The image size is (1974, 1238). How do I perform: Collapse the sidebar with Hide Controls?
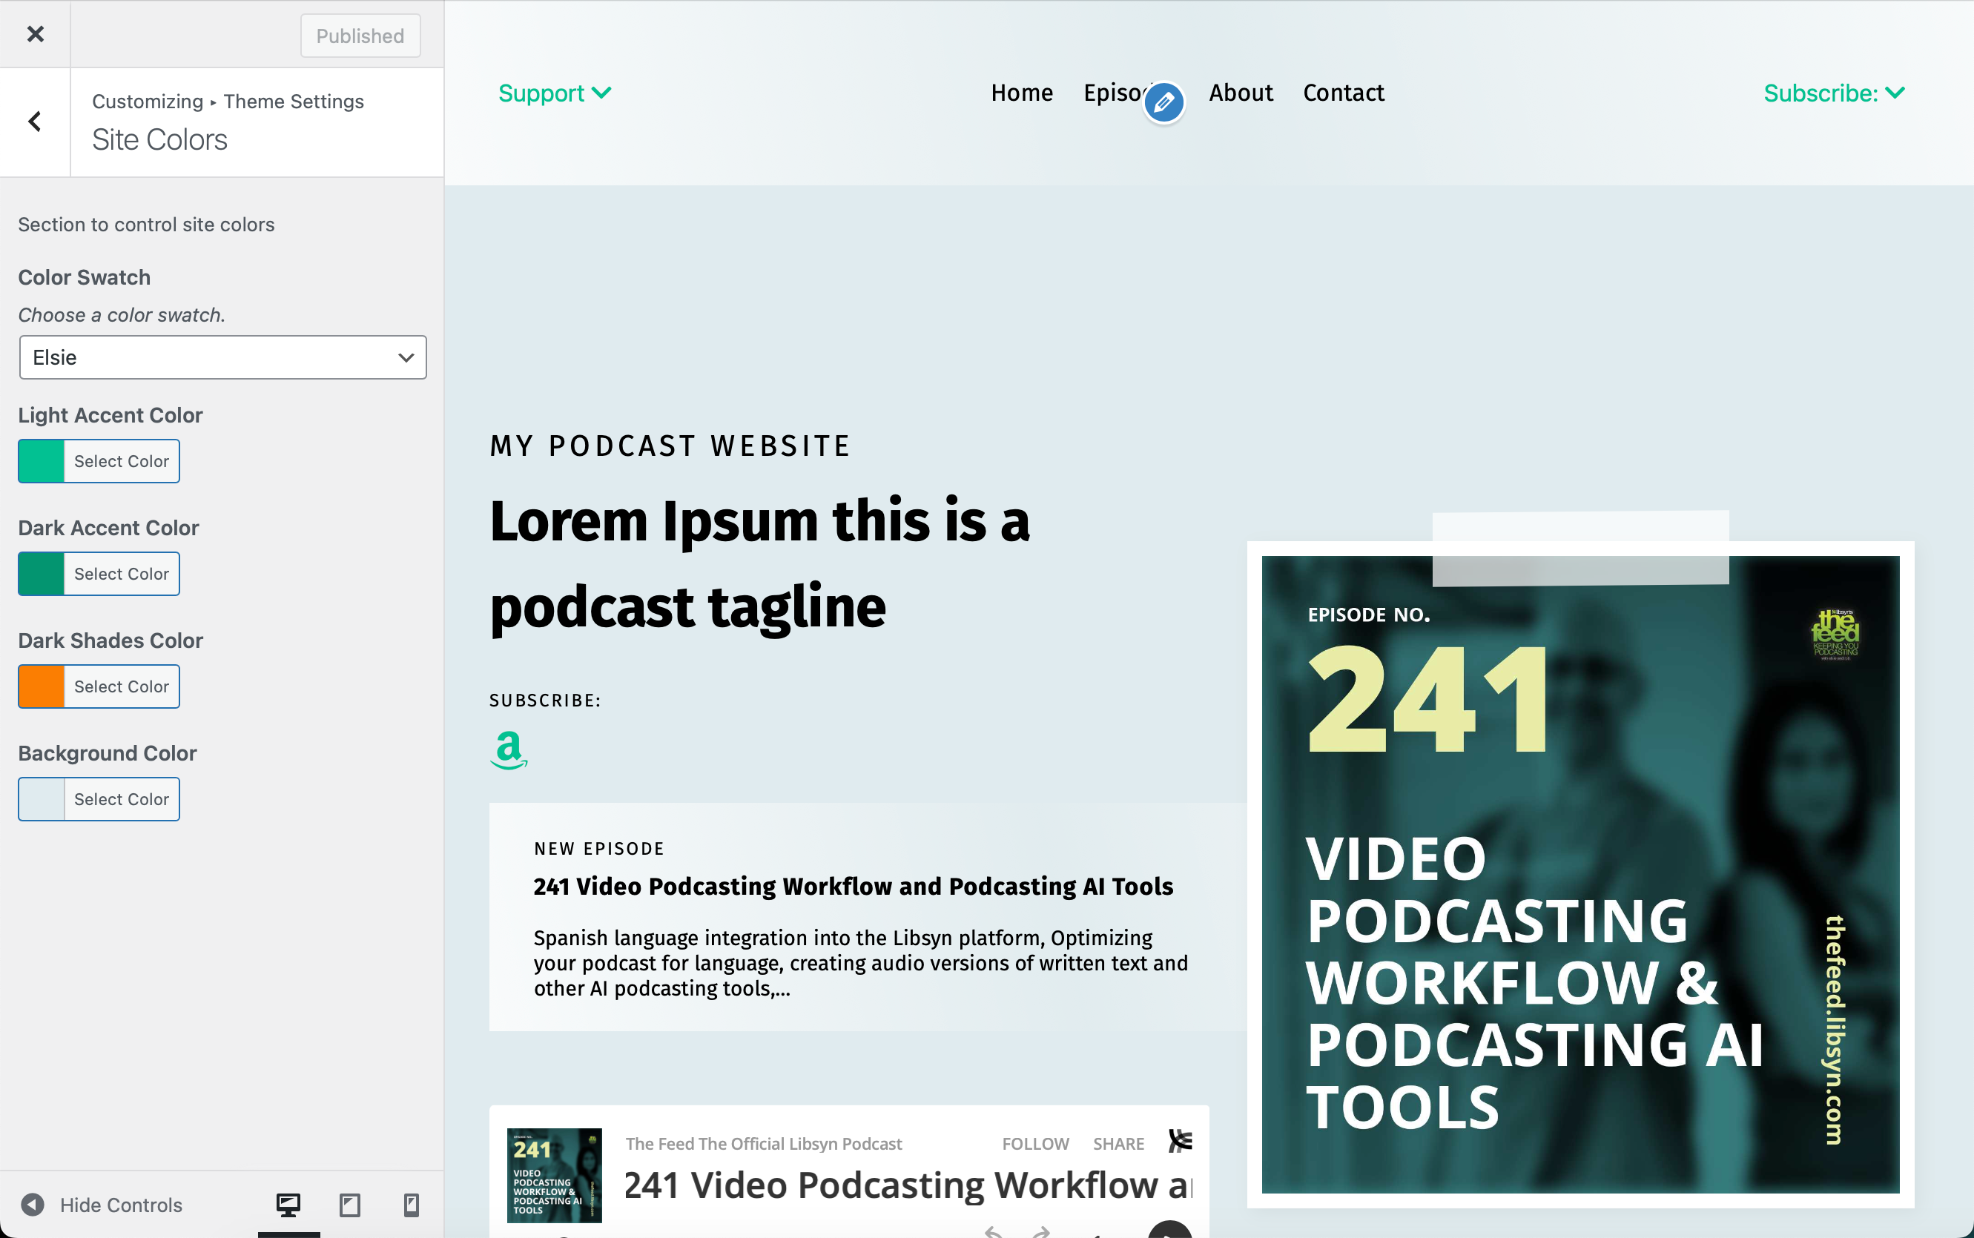coord(102,1205)
